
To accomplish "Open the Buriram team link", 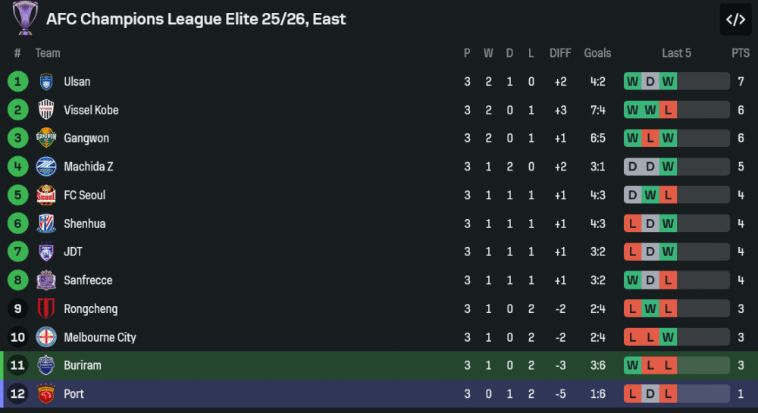I will click(x=83, y=365).
